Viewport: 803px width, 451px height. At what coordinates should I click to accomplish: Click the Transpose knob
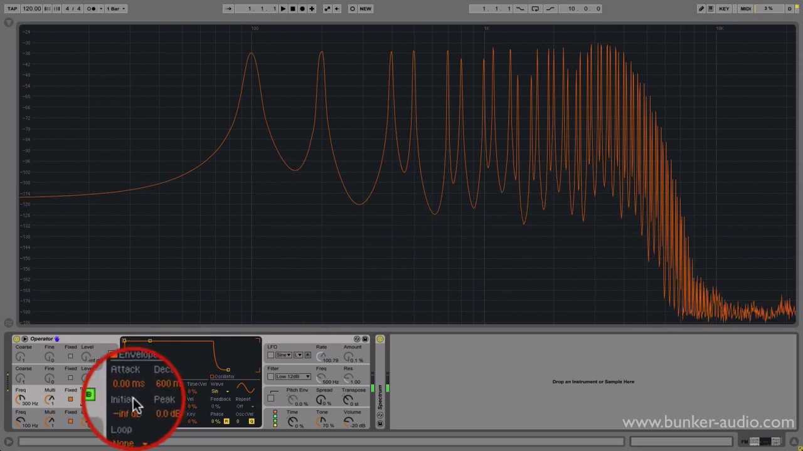[x=349, y=400]
